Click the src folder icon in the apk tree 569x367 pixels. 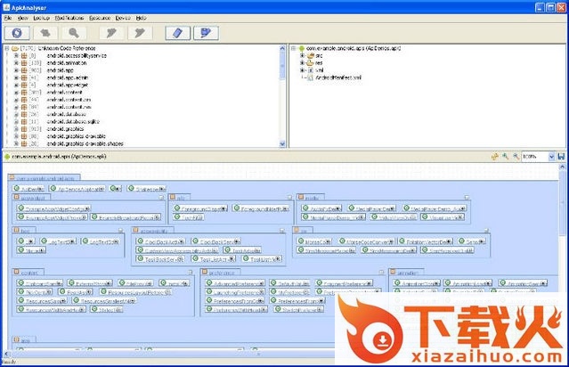310,55
